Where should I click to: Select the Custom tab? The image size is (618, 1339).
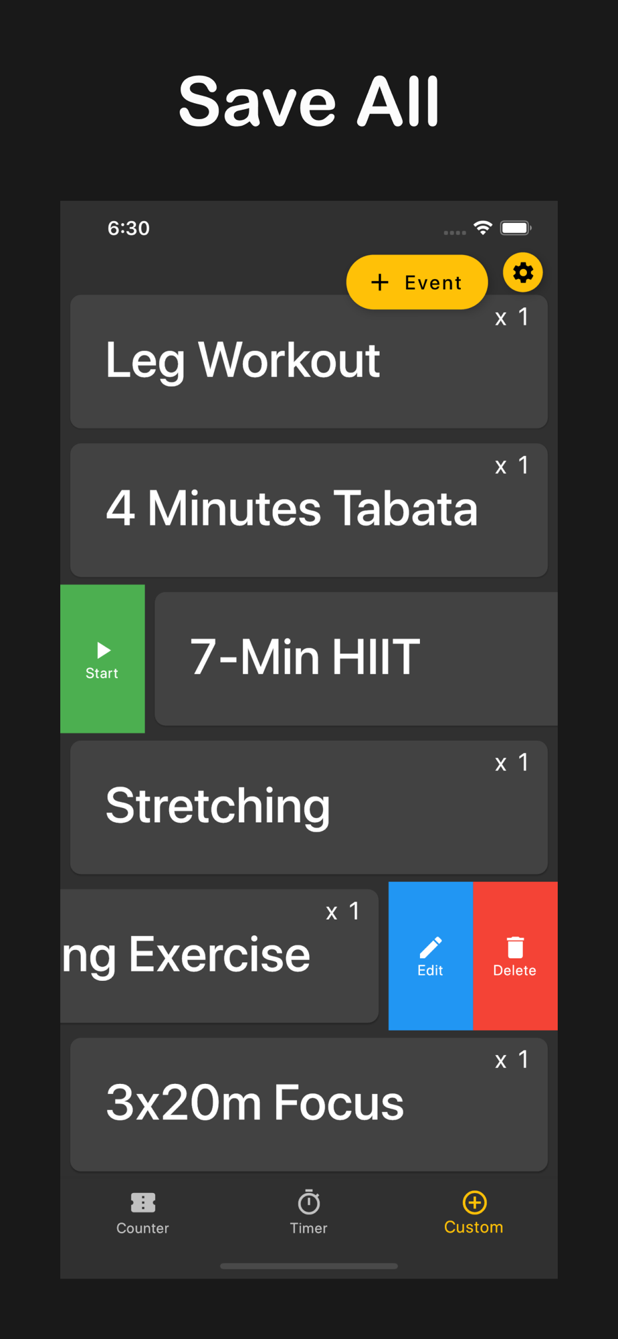point(474,1212)
